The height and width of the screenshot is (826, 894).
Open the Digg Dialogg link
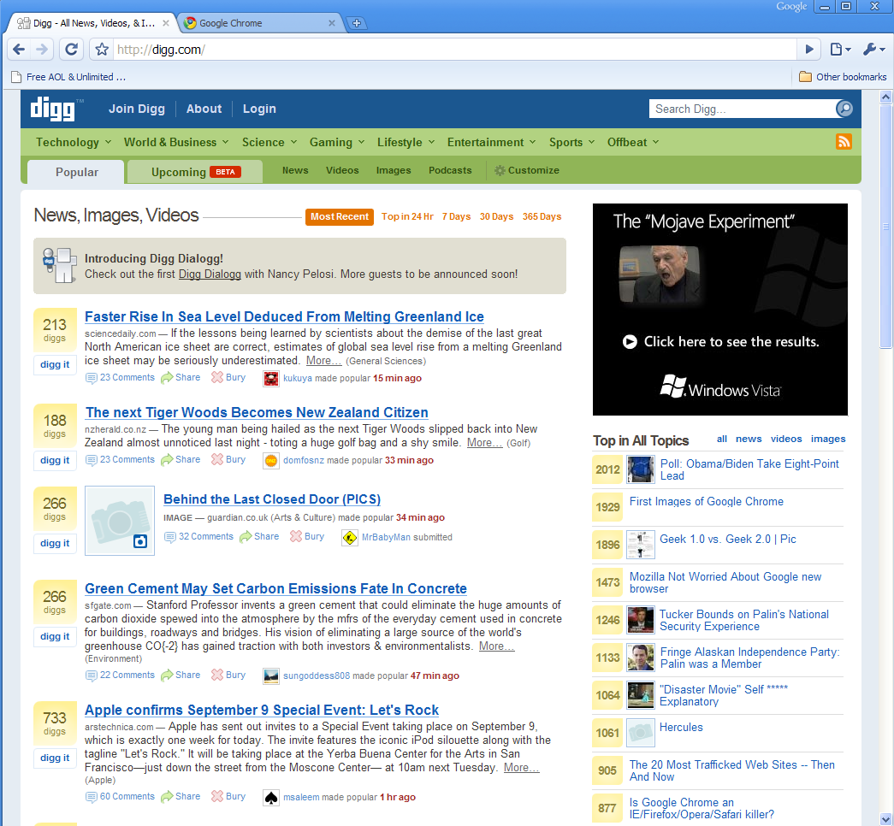210,274
